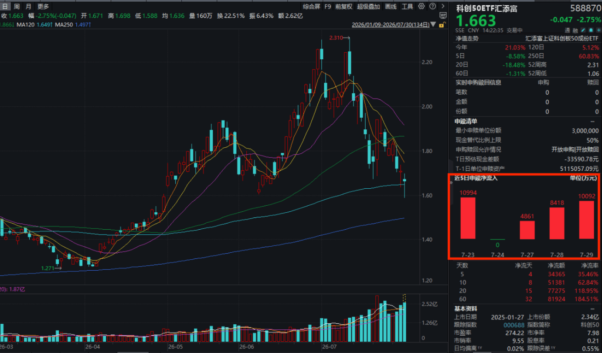Toggle the yellow padlock date range lock
Image resolution: width=602 pixels, height=353 pixels.
[442, 24]
